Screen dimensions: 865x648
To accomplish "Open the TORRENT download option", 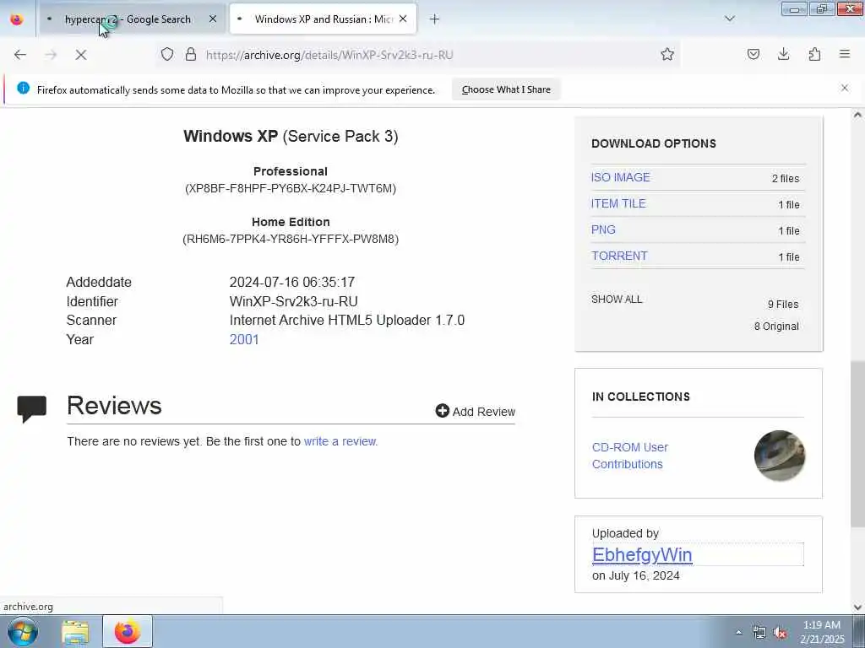I will pyautogui.click(x=619, y=256).
